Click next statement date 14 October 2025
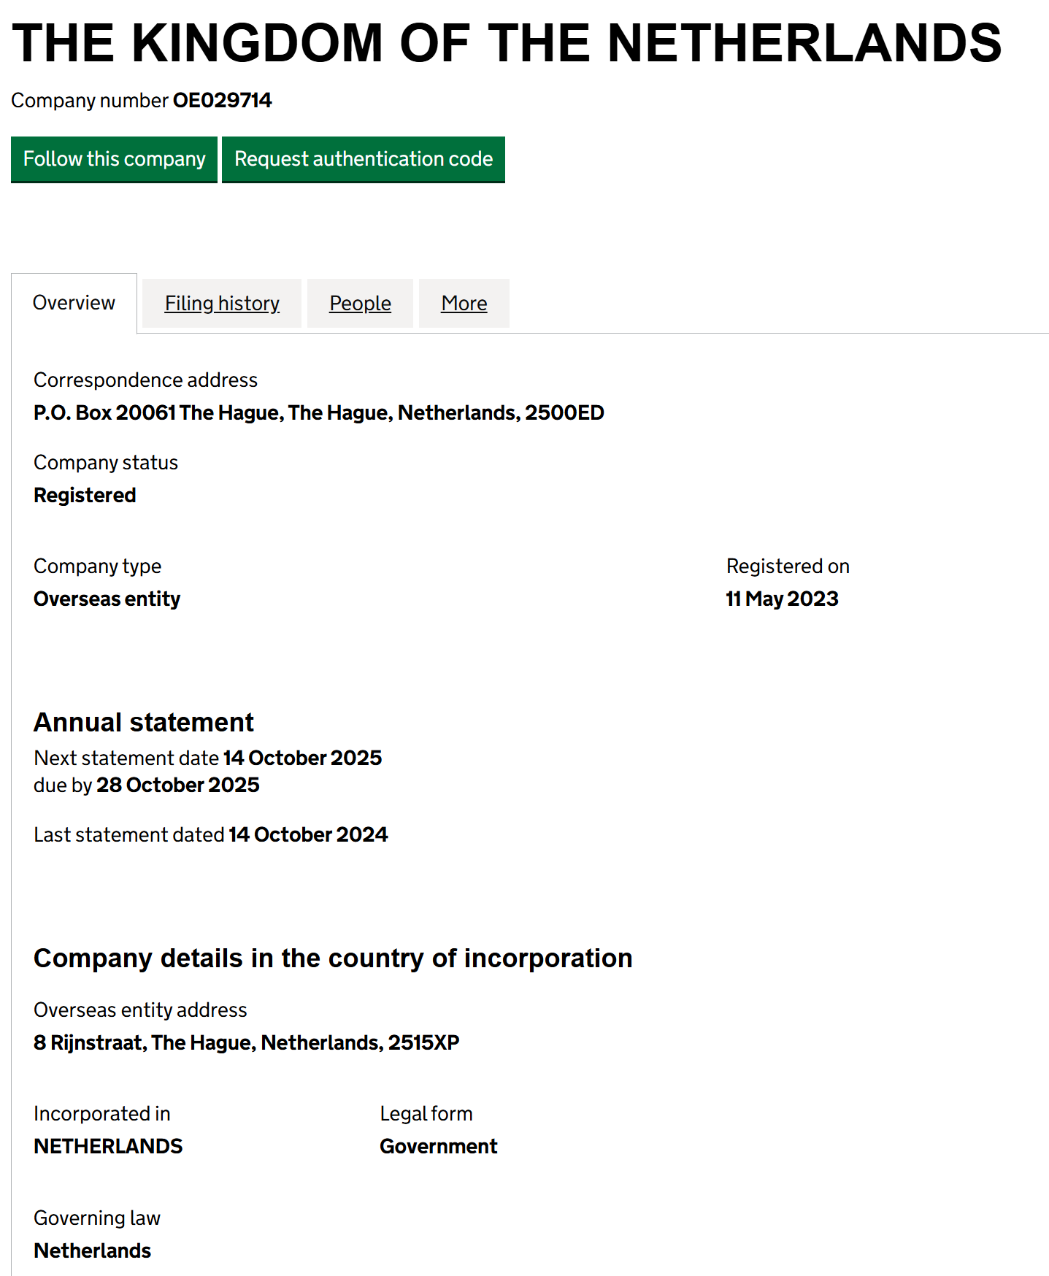Screen dimensions: 1049x1276 point(302,758)
